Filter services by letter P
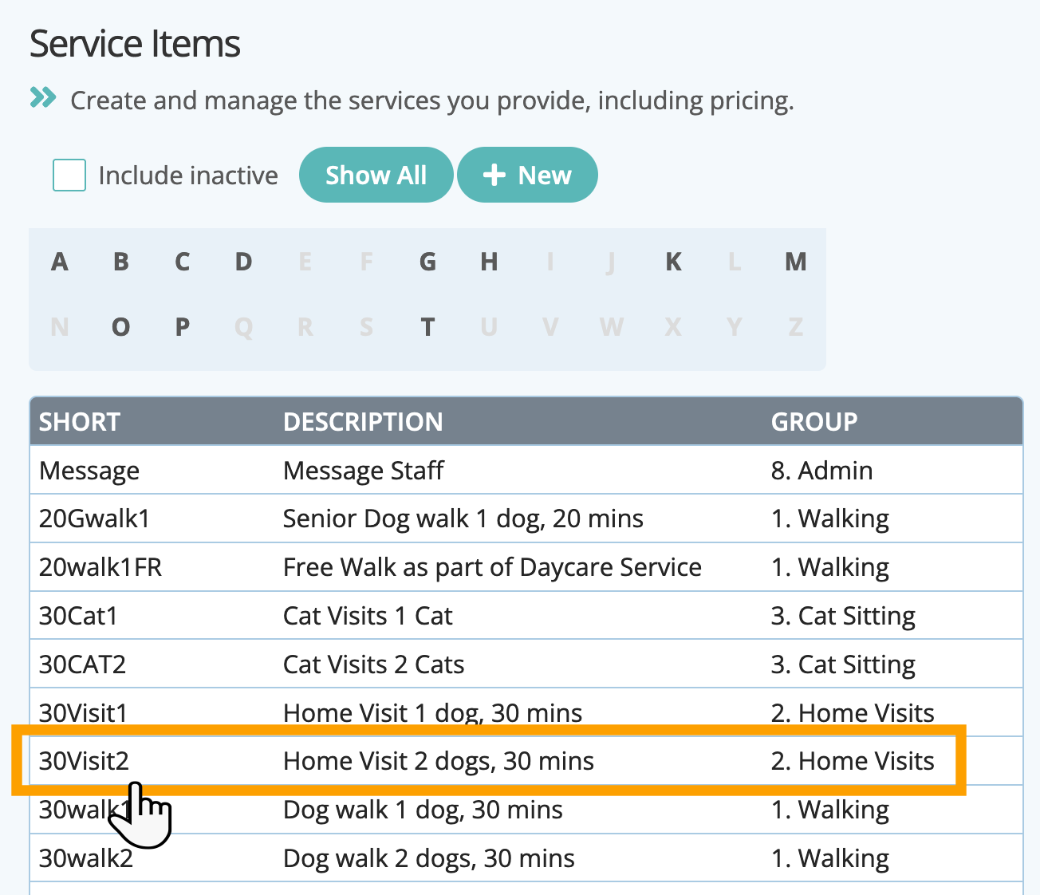The height and width of the screenshot is (895, 1040). [183, 327]
